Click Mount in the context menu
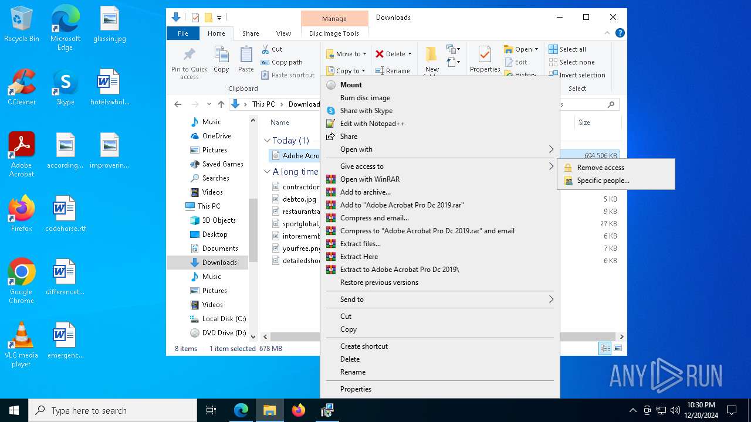 (351, 85)
